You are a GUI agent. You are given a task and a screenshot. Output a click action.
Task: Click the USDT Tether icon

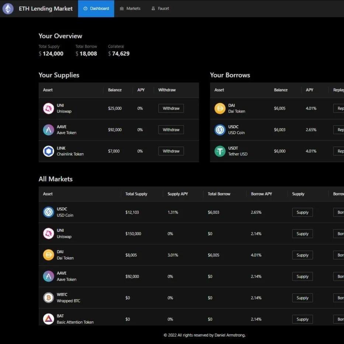click(220, 151)
